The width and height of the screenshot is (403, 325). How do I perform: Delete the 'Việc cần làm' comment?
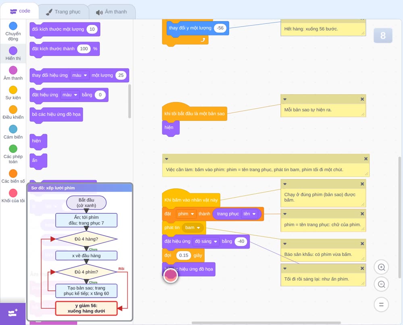366,159
